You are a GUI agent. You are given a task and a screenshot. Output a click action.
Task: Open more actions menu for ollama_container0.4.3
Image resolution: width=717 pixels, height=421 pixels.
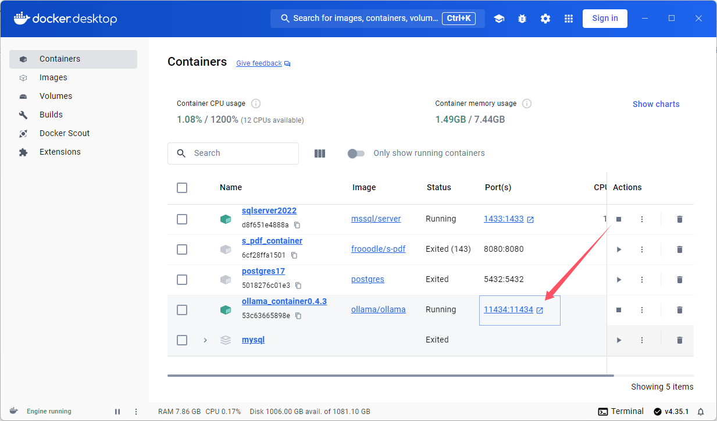pos(642,310)
